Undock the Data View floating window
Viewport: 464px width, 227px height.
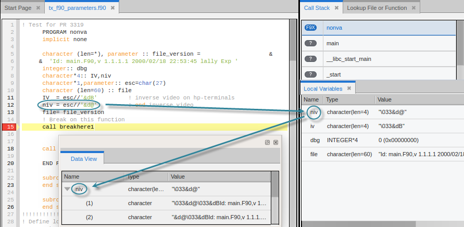tap(267, 142)
